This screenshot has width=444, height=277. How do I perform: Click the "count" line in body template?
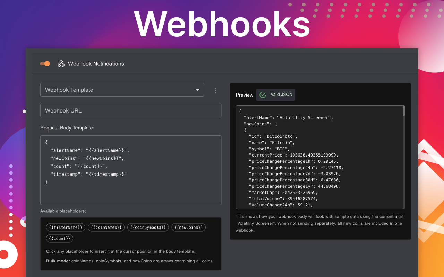[x=79, y=166]
